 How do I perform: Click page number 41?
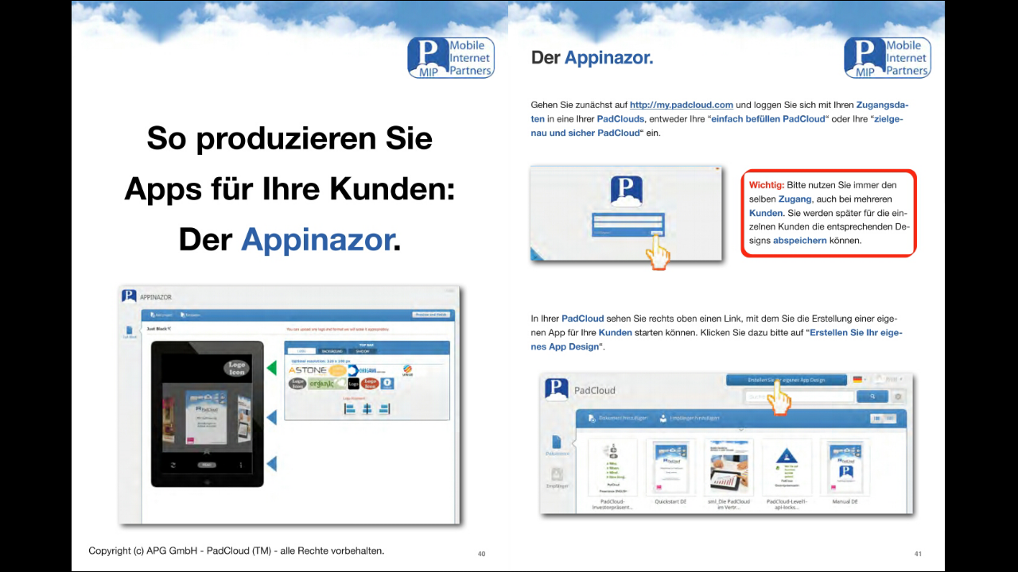[x=918, y=554]
